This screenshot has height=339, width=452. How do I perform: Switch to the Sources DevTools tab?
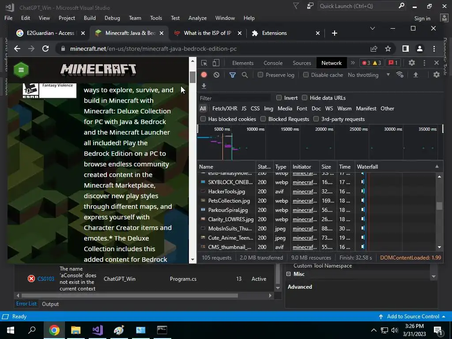[x=302, y=63]
